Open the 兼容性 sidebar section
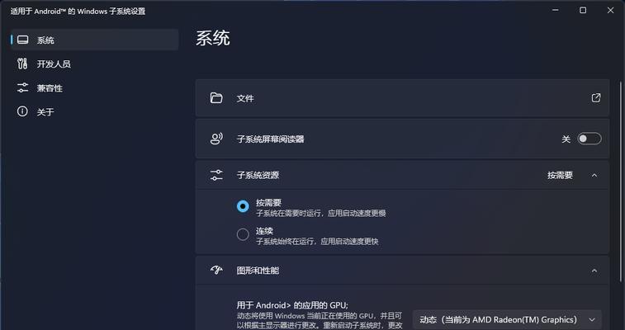The width and height of the screenshot is (625, 330). point(94,87)
